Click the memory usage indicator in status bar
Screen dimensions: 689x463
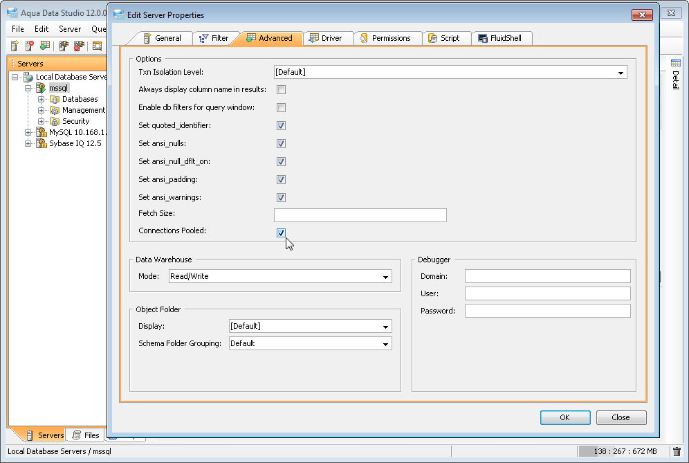point(624,451)
